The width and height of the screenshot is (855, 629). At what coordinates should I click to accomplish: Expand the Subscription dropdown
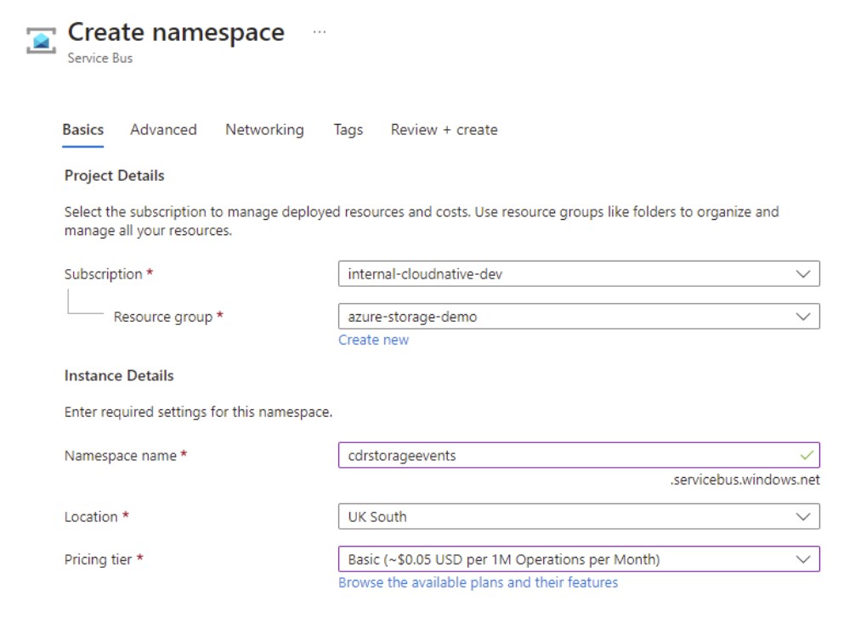point(578,274)
